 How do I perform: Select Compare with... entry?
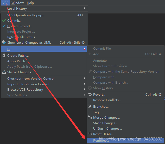point(125,77)
